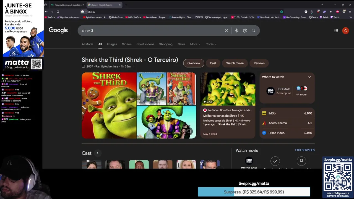Clear the search box with the X icon

pyautogui.click(x=226, y=31)
